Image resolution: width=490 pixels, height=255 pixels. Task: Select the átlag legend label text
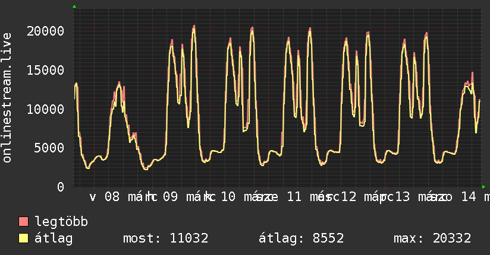[x=54, y=238]
